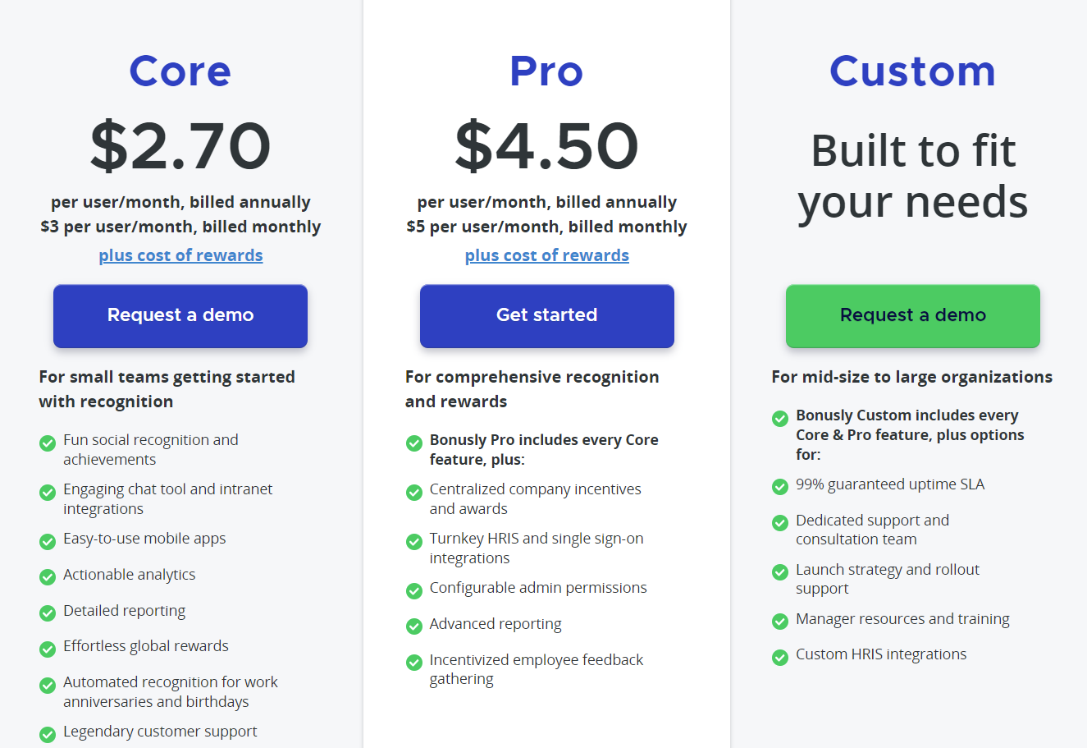1087x748 pixels.
Task: Click checkmark icon beside Custom HRIS integrations
Action: (780, 657)
